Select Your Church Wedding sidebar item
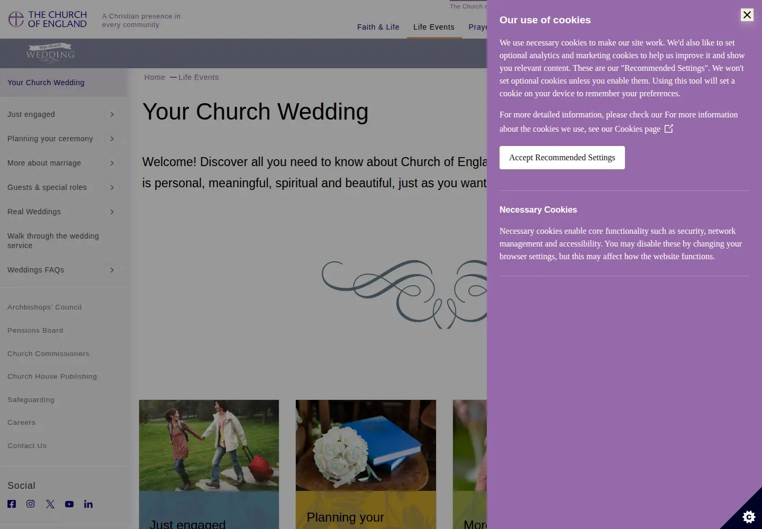This screenshot has width=762, height=529. pos(63,83)
